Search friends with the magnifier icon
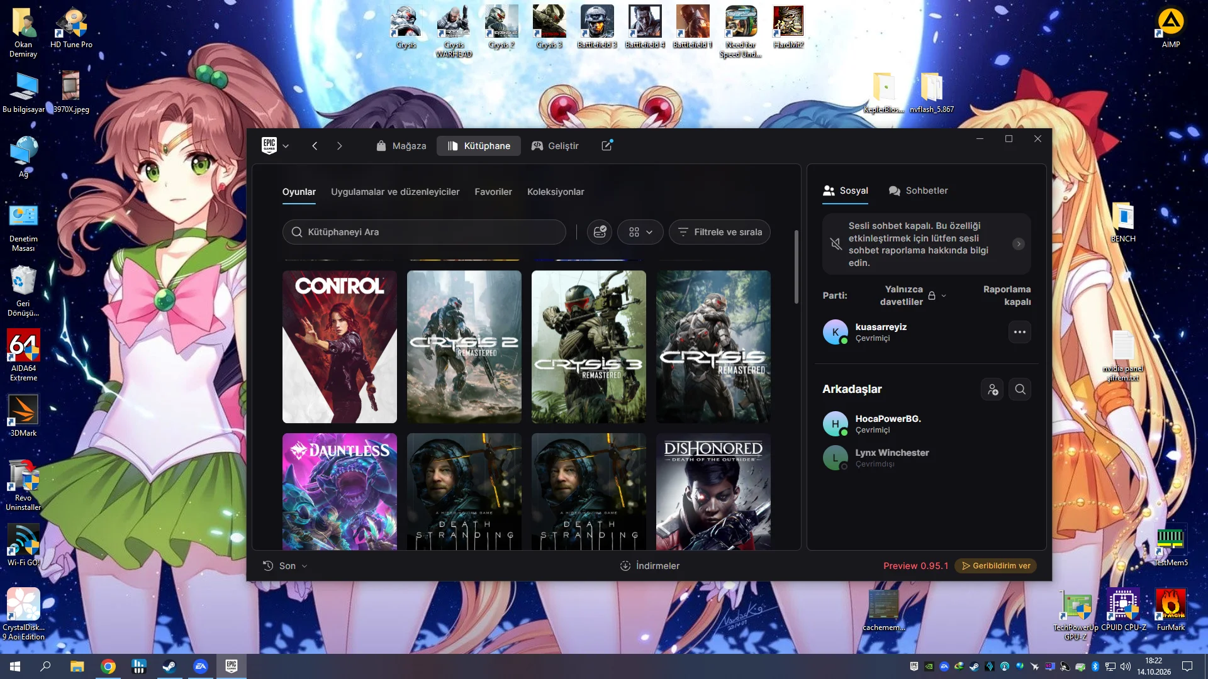 (1021, 389)
